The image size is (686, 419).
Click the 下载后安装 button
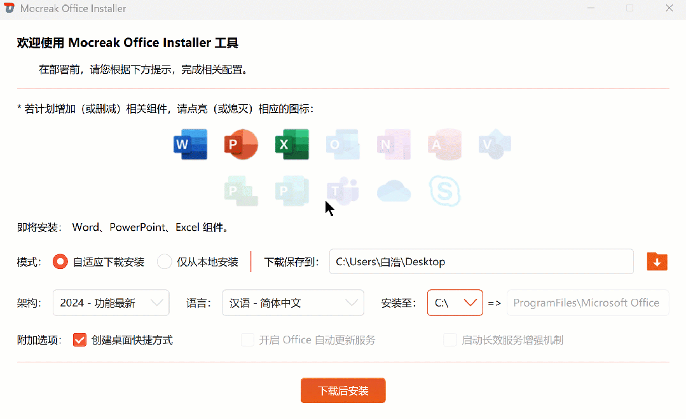pos(343,390)
